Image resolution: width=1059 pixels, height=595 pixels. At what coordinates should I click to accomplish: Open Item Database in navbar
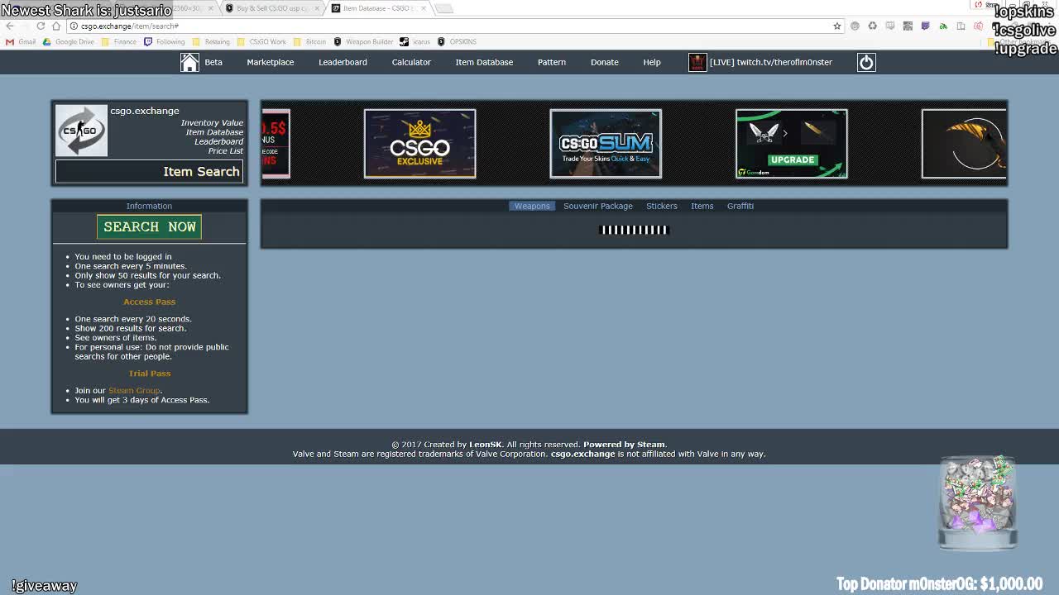tap(484, 62)
